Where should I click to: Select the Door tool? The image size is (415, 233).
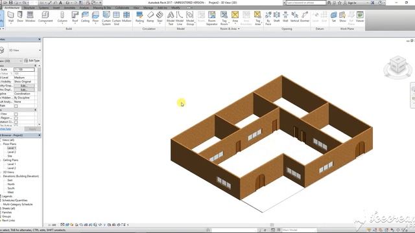pyautogui.click(x=20, y=17)
